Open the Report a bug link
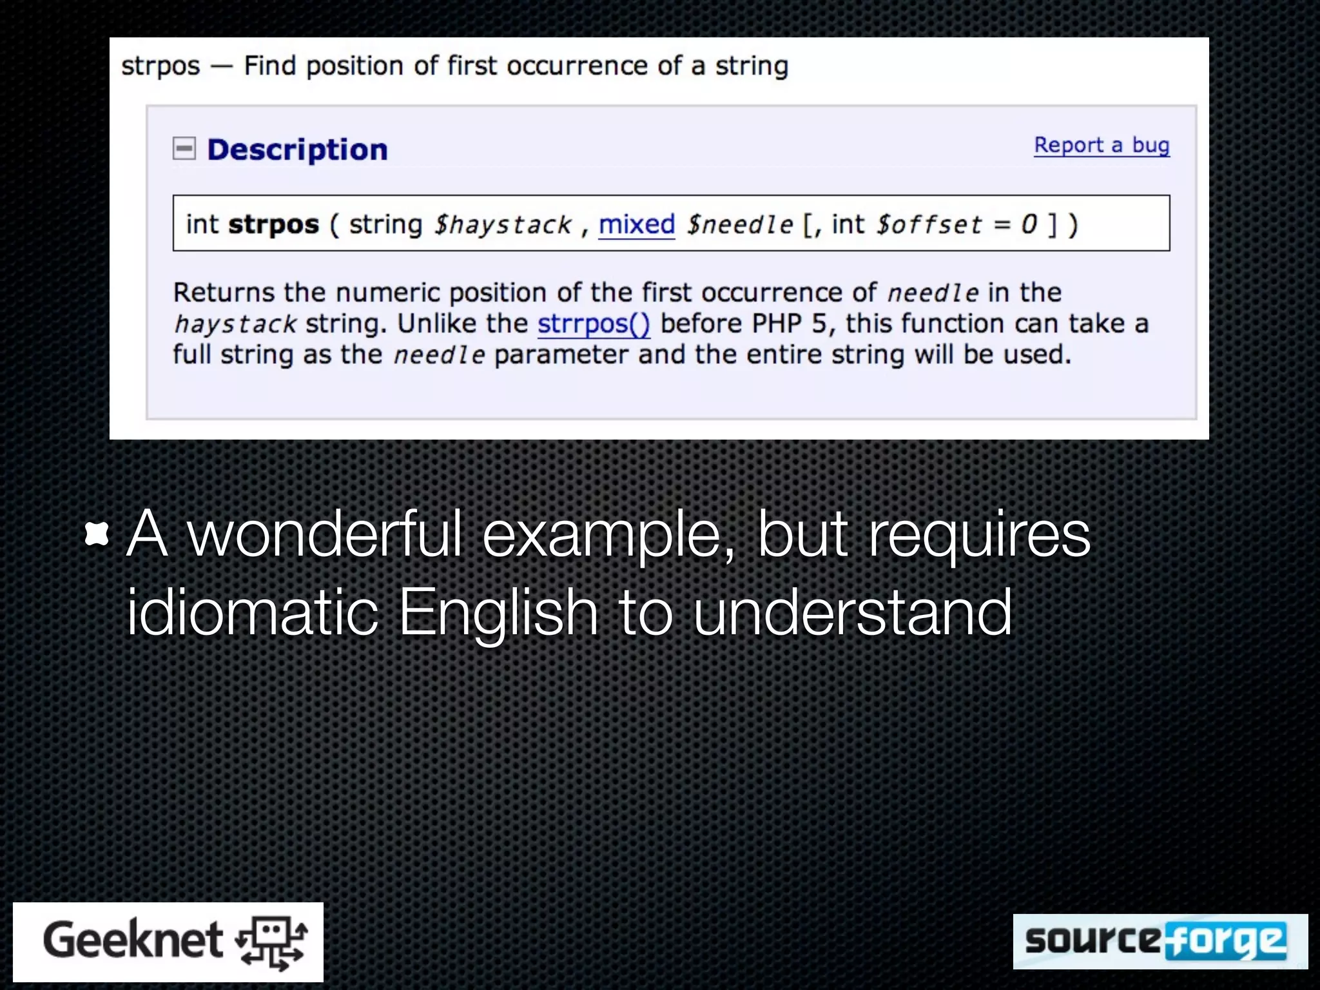Viewport: 1320px width, 990px height. pos(1102,145)
